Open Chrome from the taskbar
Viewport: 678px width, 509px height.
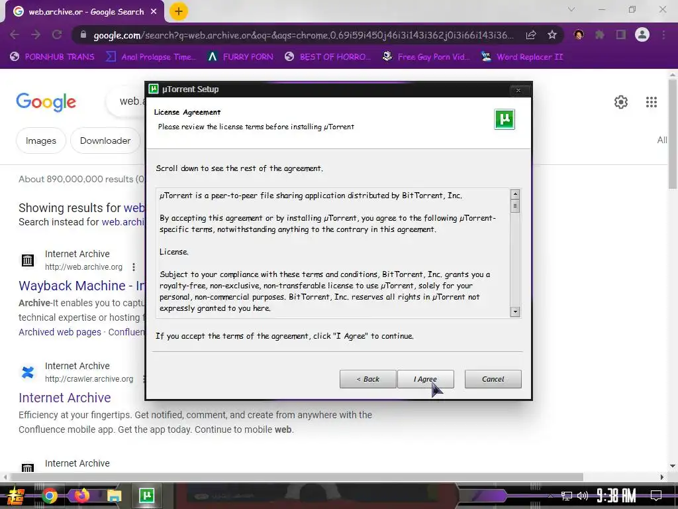50,496
